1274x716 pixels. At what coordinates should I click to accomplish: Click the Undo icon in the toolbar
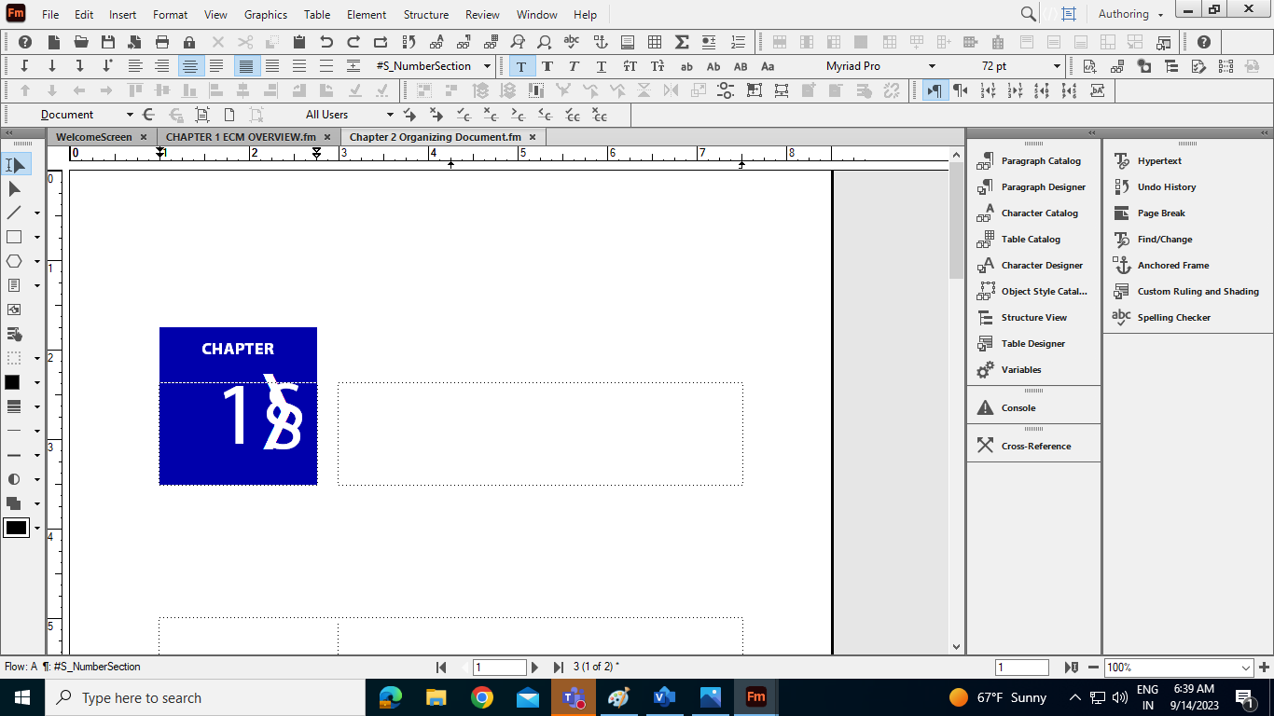[x=325, y=42]
